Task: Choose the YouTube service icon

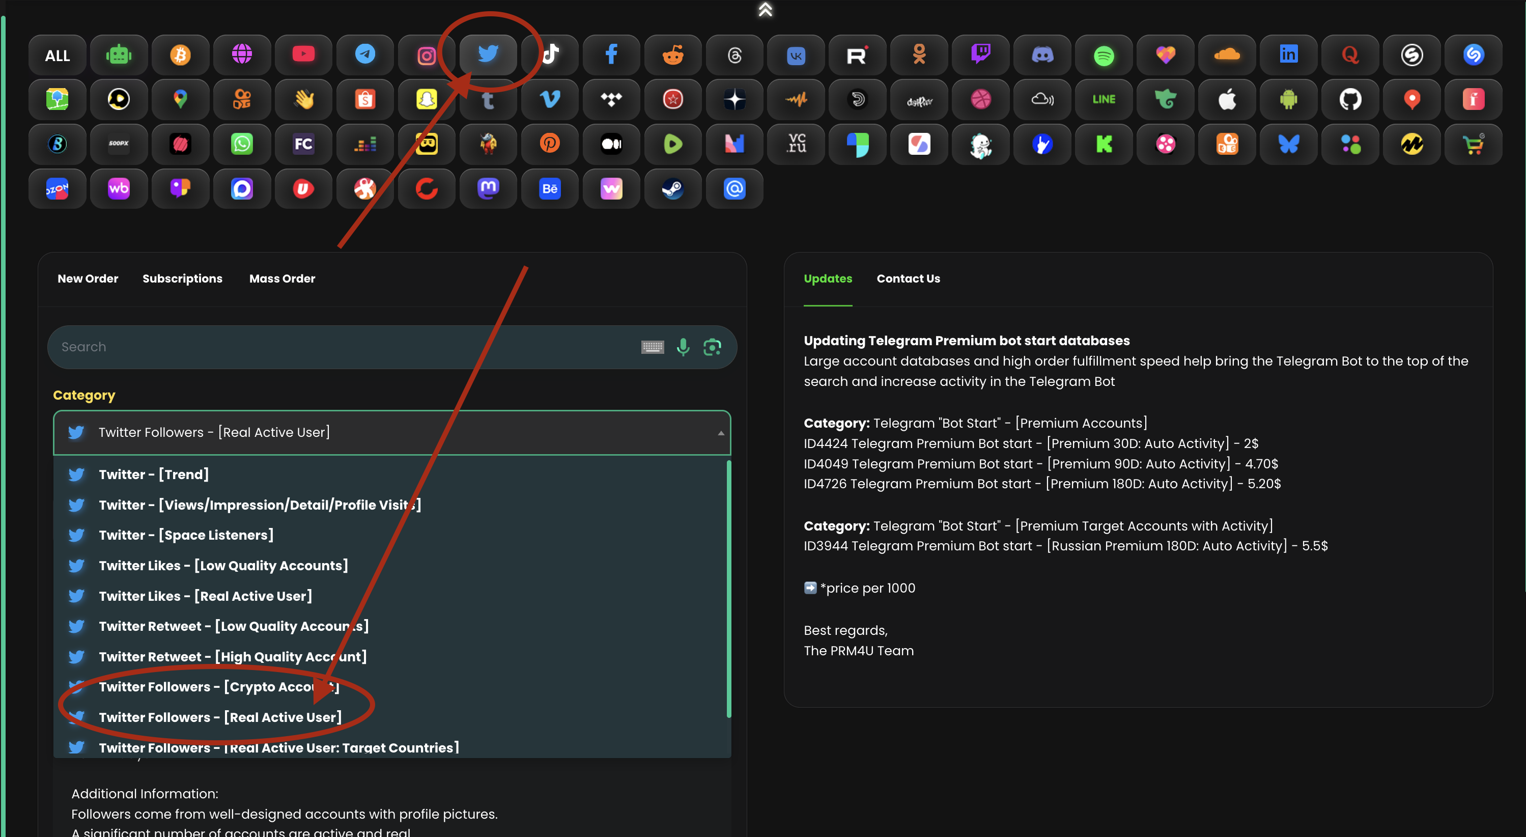Action: (304, 55)
